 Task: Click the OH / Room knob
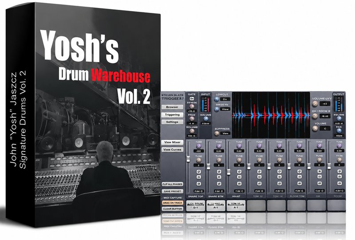pos(315,116)
